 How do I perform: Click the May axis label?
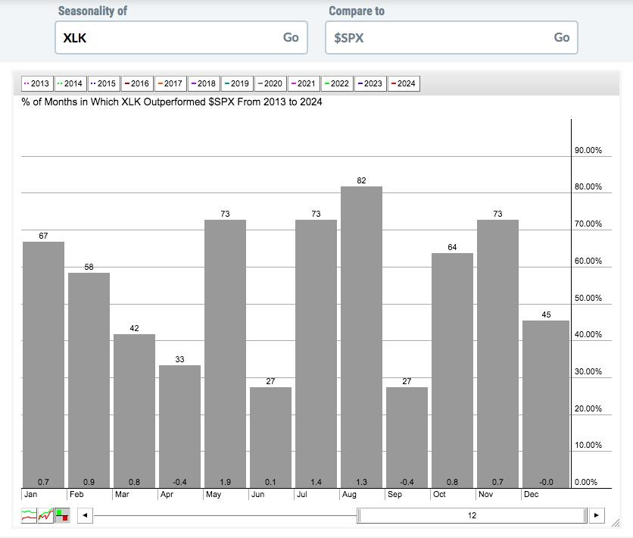214,494
